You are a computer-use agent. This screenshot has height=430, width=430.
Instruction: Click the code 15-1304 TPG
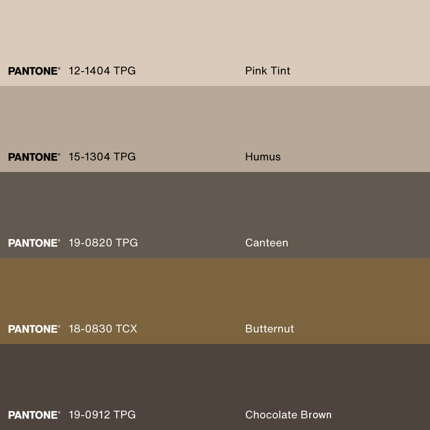[102, 157]
